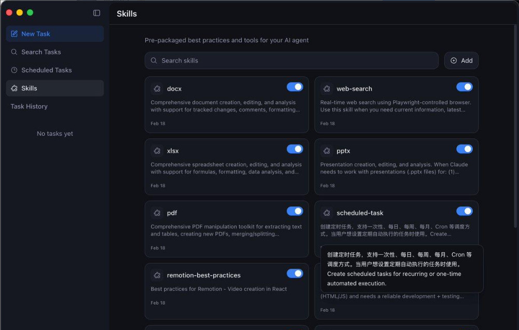Click the vertical scrollbar of skills list

point(515,126)
